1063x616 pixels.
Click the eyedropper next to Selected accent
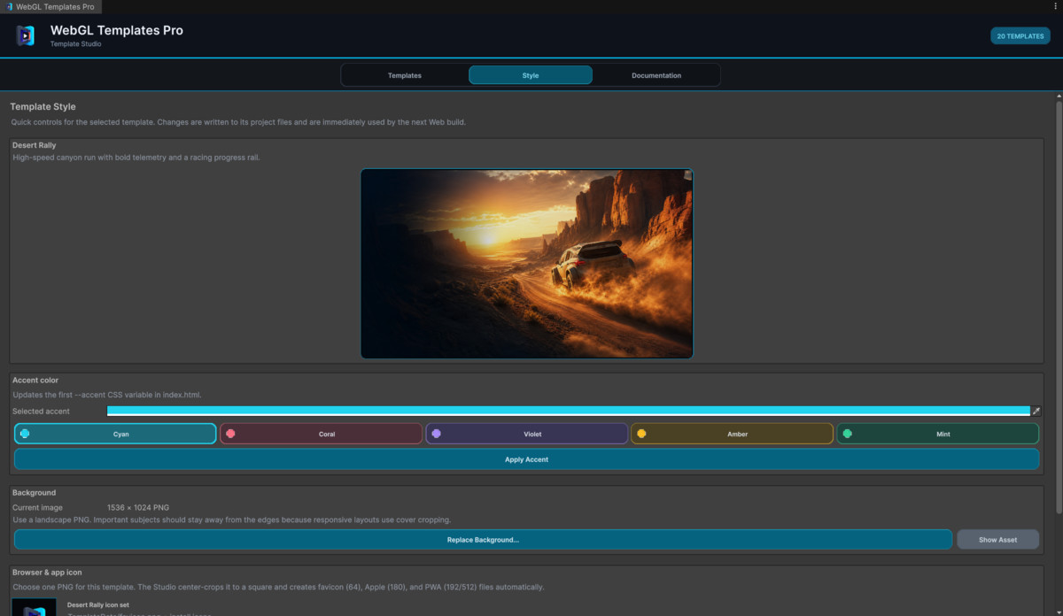tap(1036, 411)
